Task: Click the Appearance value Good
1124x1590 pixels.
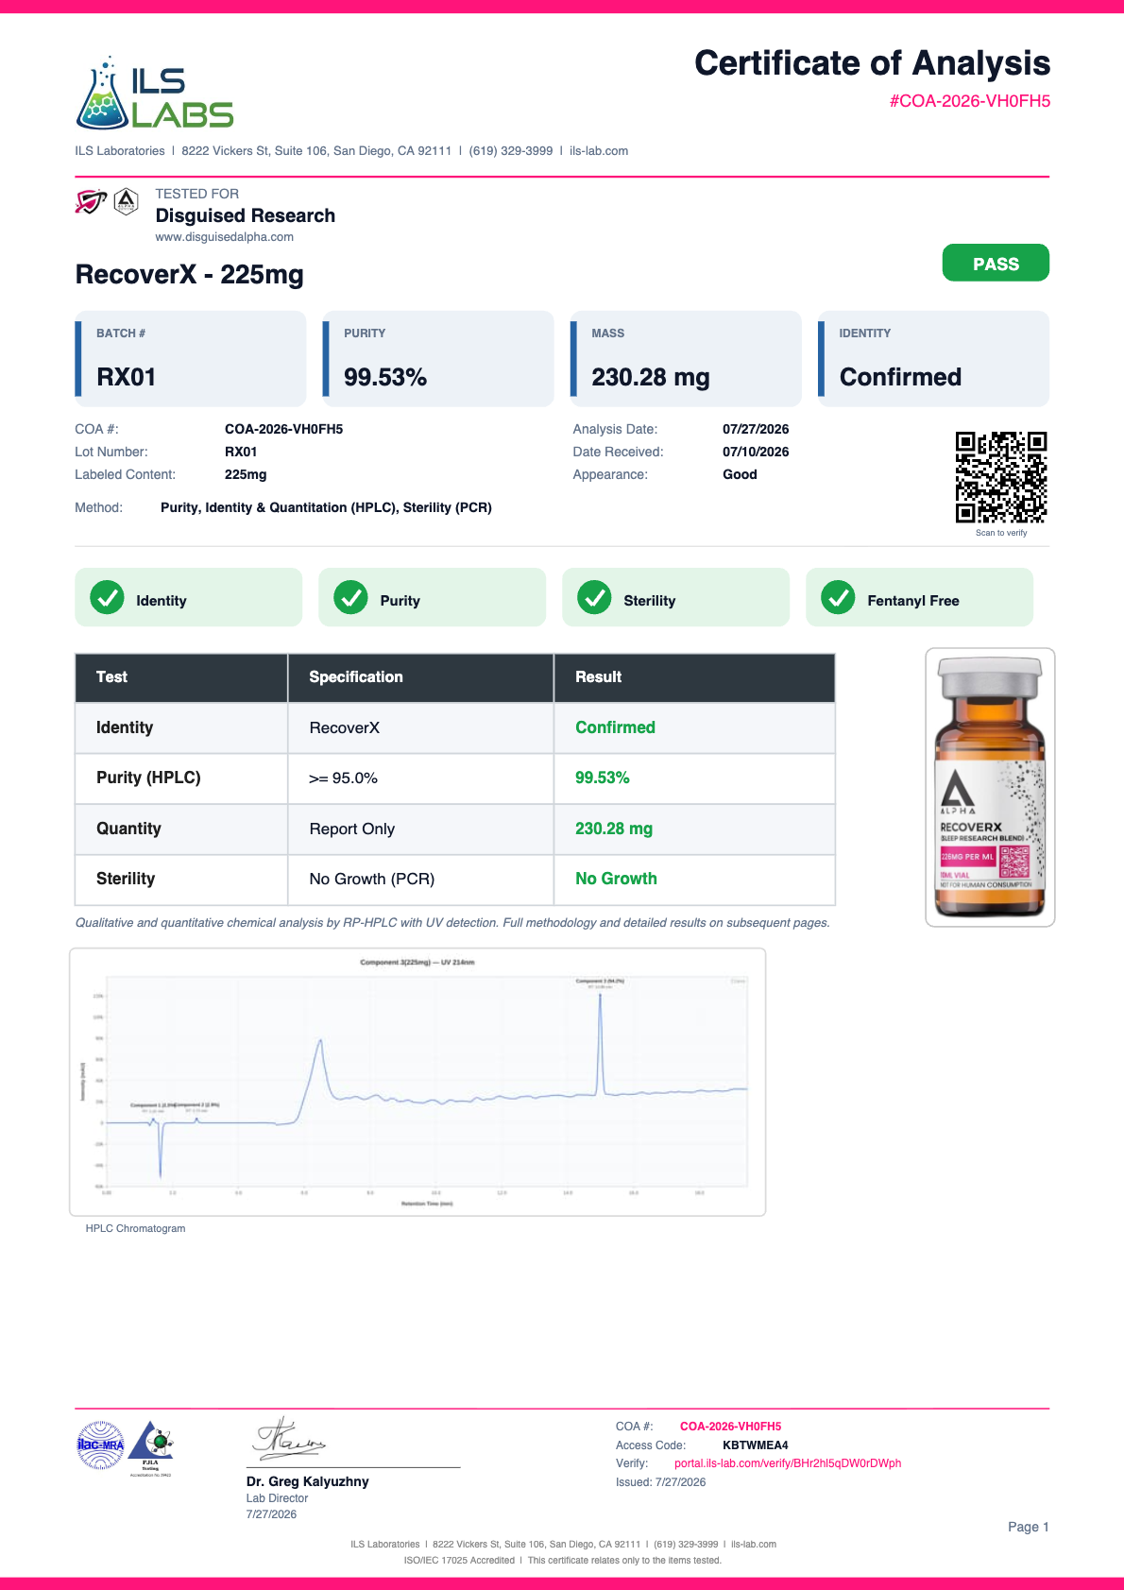Action: point(740,474)
